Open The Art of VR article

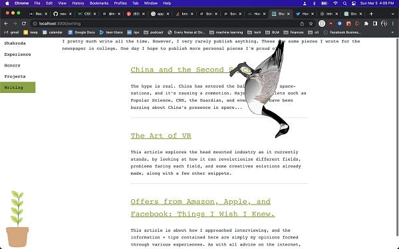click(161, 135)
